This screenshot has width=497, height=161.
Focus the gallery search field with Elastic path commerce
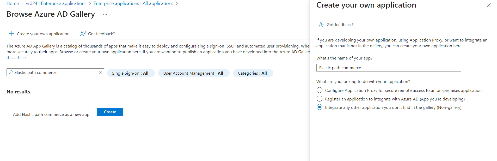55,72
